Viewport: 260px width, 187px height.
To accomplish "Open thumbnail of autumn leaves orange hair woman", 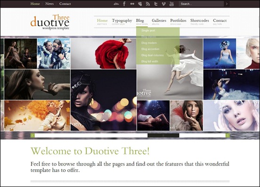I will click(x=37, y=115).
